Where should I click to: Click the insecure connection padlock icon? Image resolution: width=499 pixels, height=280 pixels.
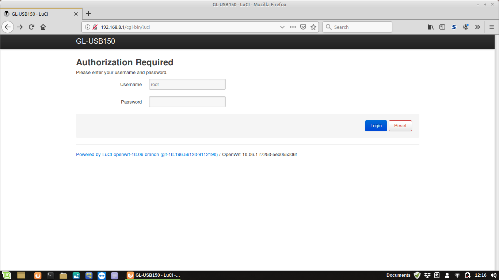(x=95, y=27)
